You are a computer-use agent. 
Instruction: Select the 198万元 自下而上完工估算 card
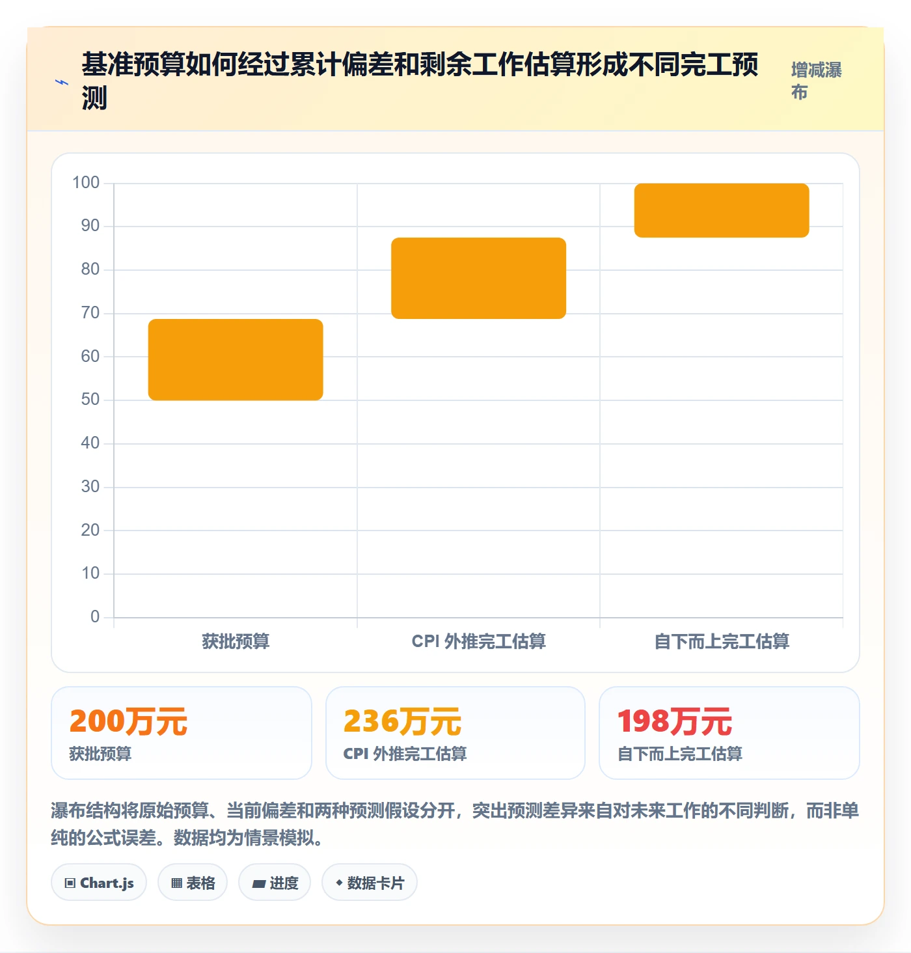(x=729, y=733)
